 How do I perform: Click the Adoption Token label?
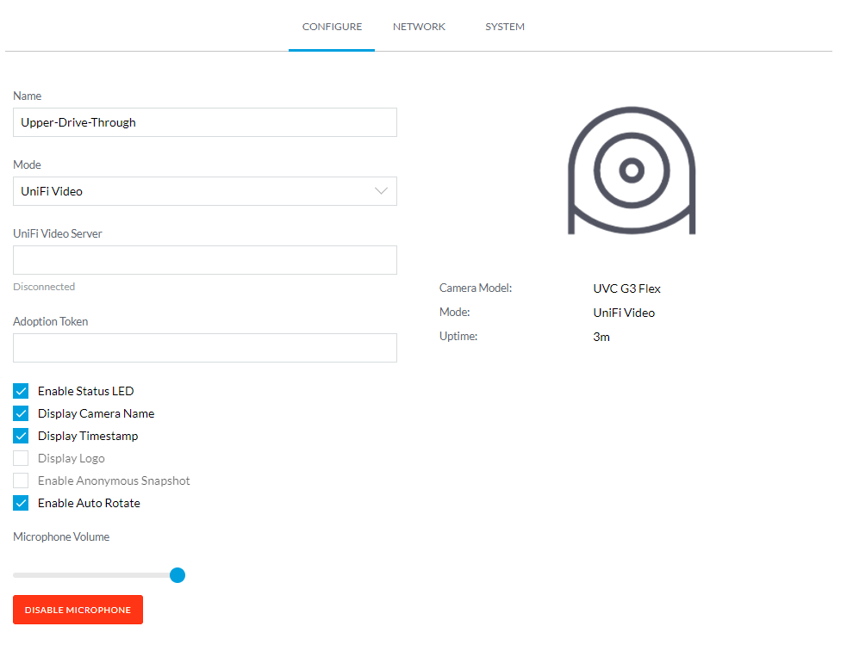click(50, 322)
